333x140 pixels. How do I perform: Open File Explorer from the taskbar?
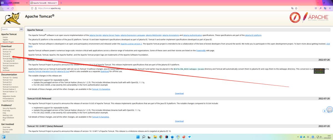155,137
